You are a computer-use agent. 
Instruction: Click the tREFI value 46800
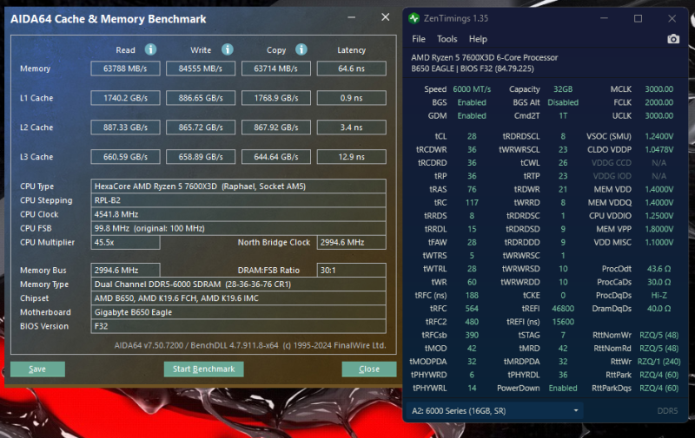pyautogui.click(x=563, y=309)
